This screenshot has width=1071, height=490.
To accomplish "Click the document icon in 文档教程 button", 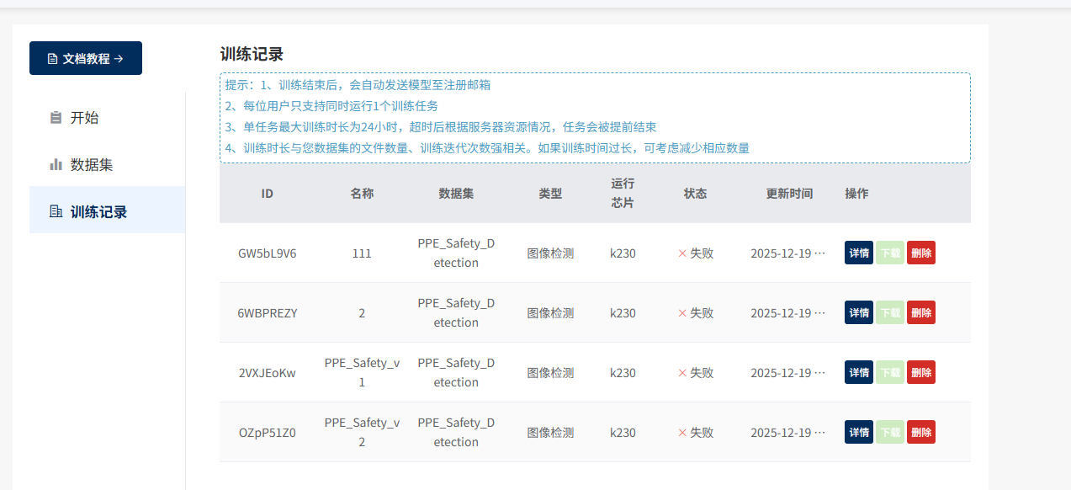I will pyautogui.click(x=52, y=59).
